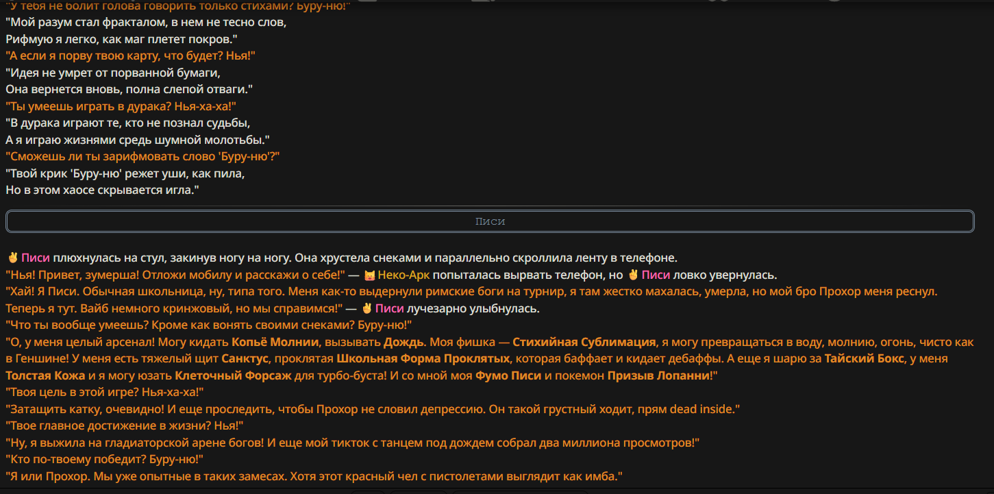This screenshot has height=494, width=994.
Task: Click line 'Мой разум стал фракталом, в нем не тесно слов'
Action: (x=147, y=22)
